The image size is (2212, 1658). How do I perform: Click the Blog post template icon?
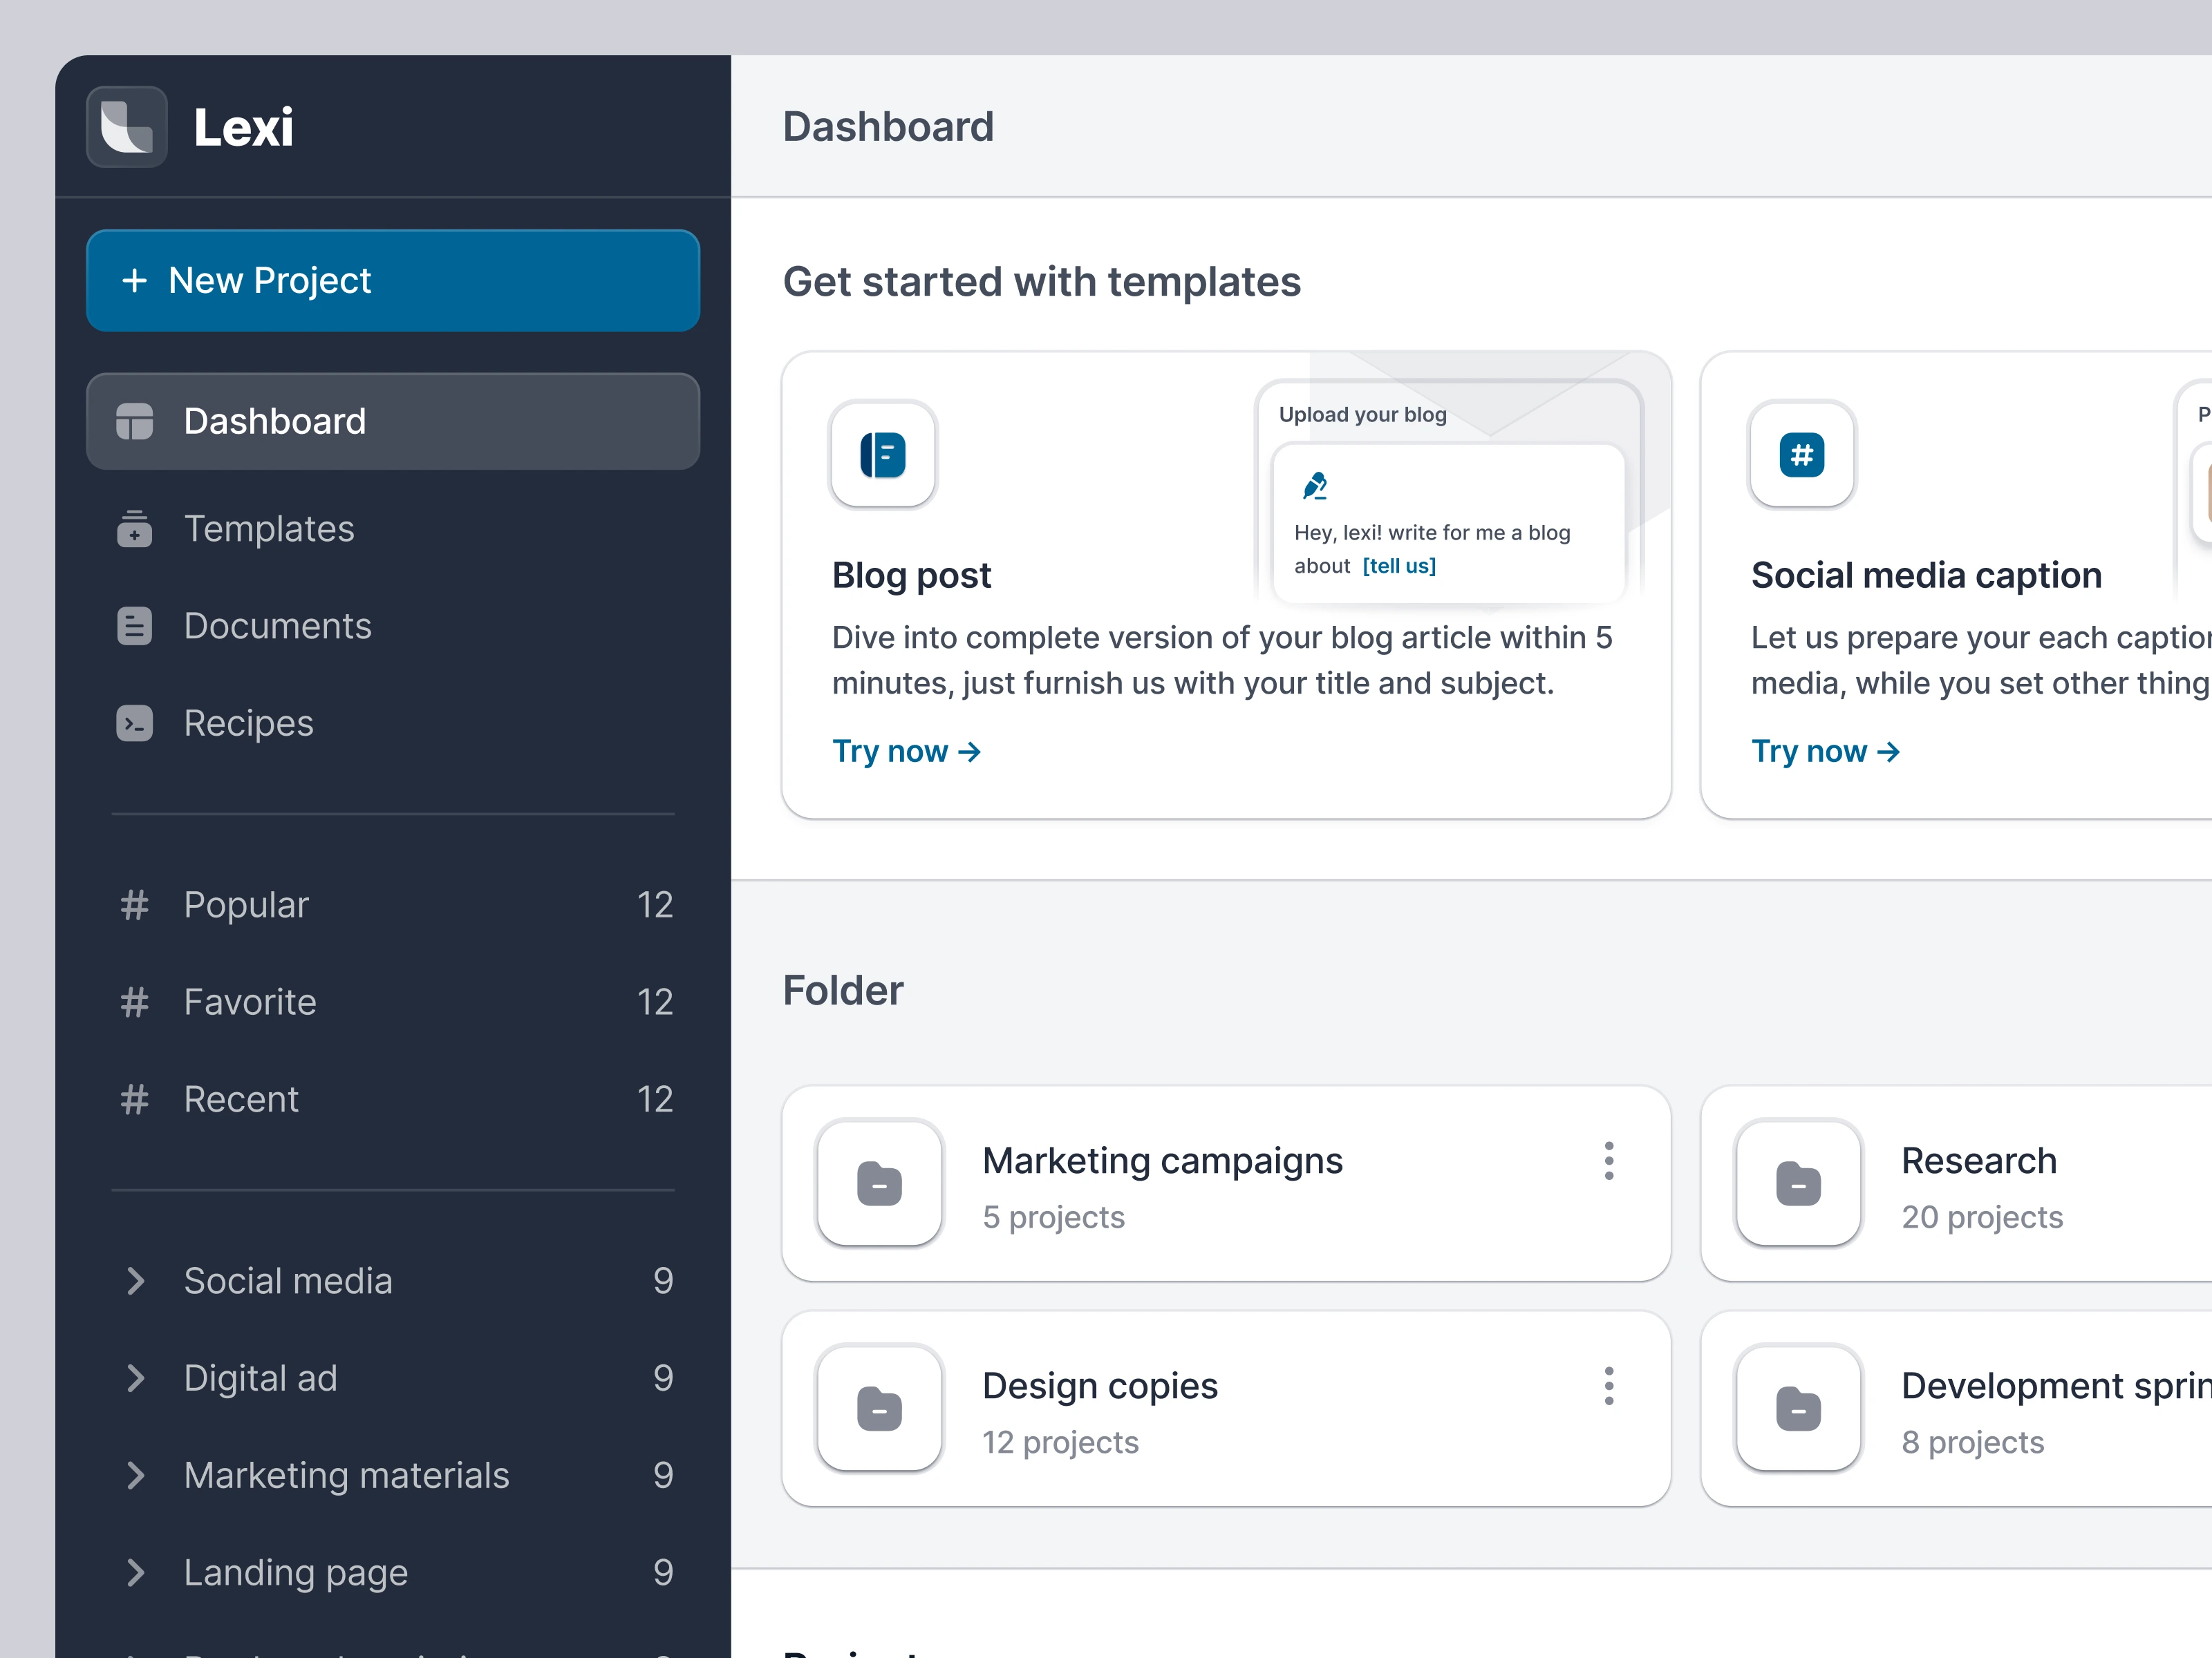point(882,455)
